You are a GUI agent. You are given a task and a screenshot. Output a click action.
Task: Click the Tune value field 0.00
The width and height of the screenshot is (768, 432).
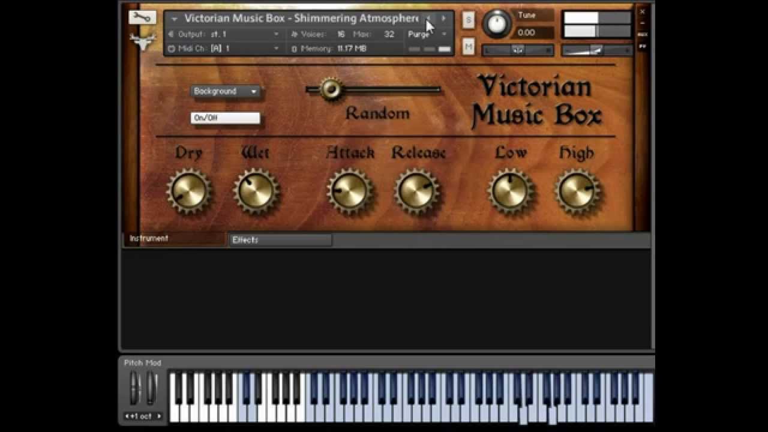point(534,32)
